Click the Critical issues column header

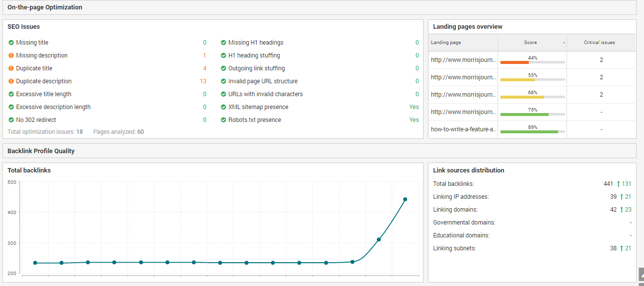(x=599, y=43)
